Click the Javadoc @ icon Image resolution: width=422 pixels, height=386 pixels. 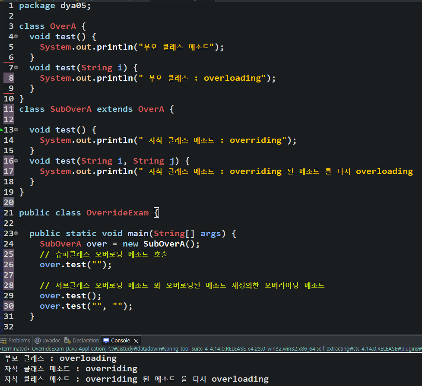click(x=38, y=341)
